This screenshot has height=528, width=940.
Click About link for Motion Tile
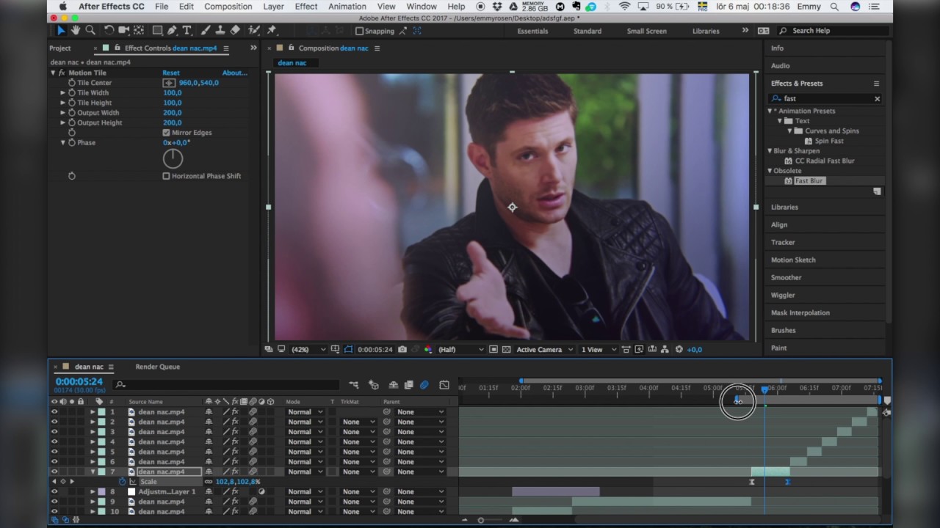(x=235, y=73)
